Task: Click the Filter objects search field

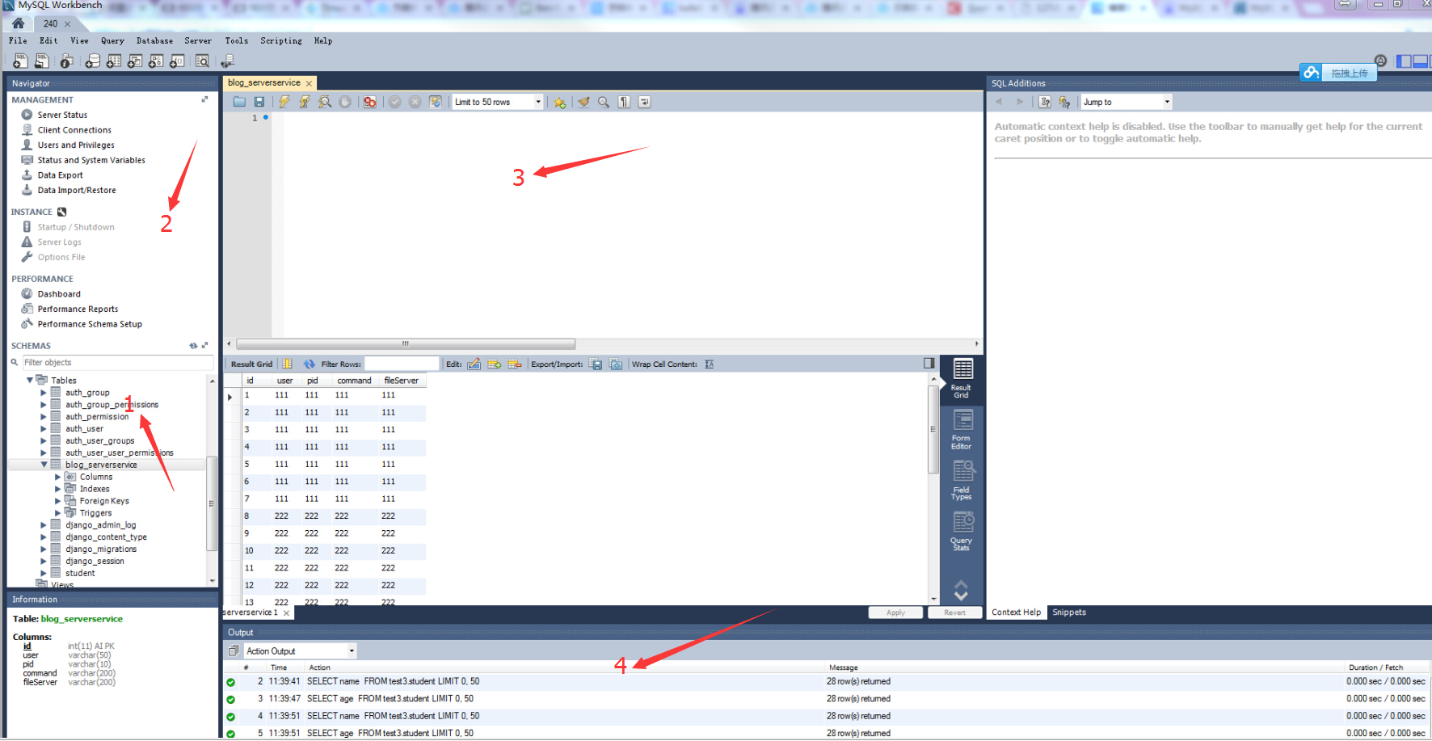Action: coord(117,363)
